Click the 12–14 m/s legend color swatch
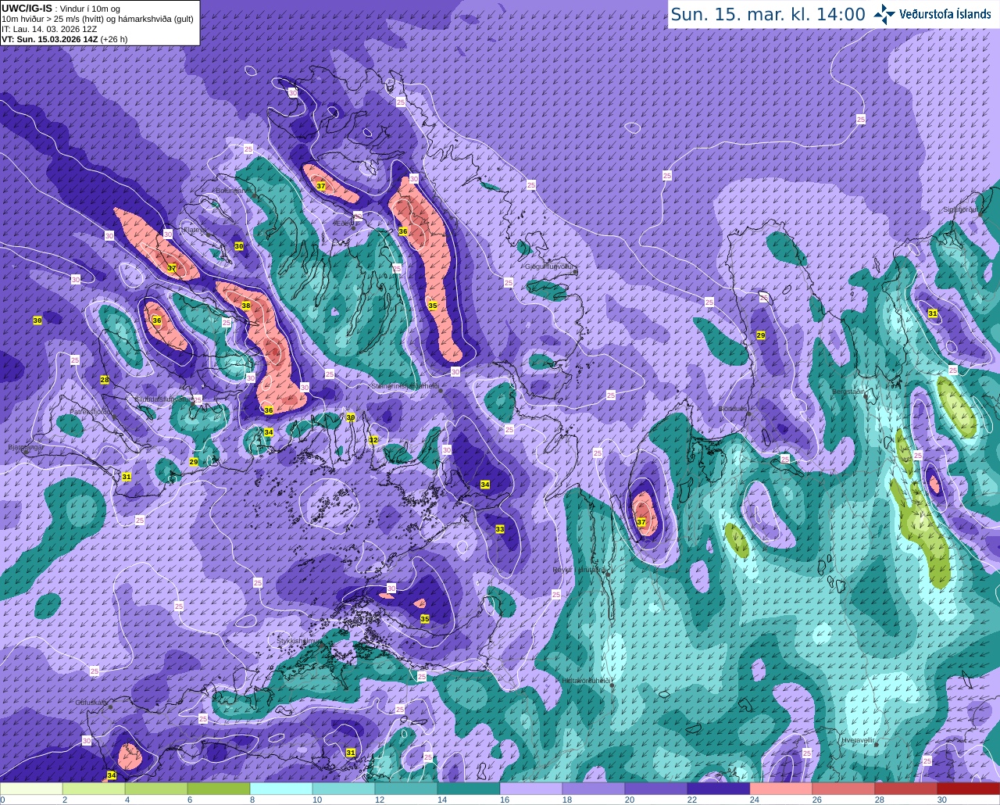The image size is (1000, 805). tap(406, 788)
